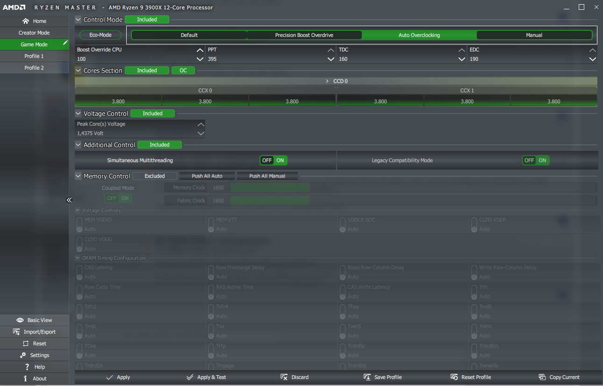Collapse the Control Mode section
Screen dimensions: 603x386
coord(78,20)
